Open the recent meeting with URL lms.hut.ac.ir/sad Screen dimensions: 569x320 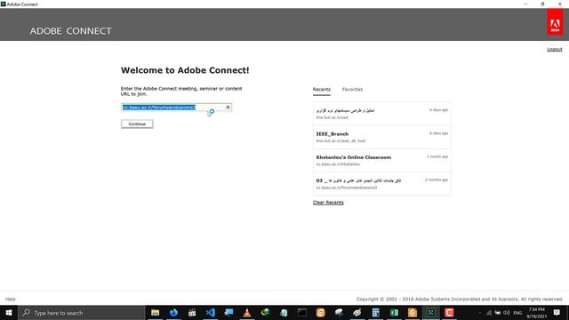pyautogui.click(x=382, y=114)
